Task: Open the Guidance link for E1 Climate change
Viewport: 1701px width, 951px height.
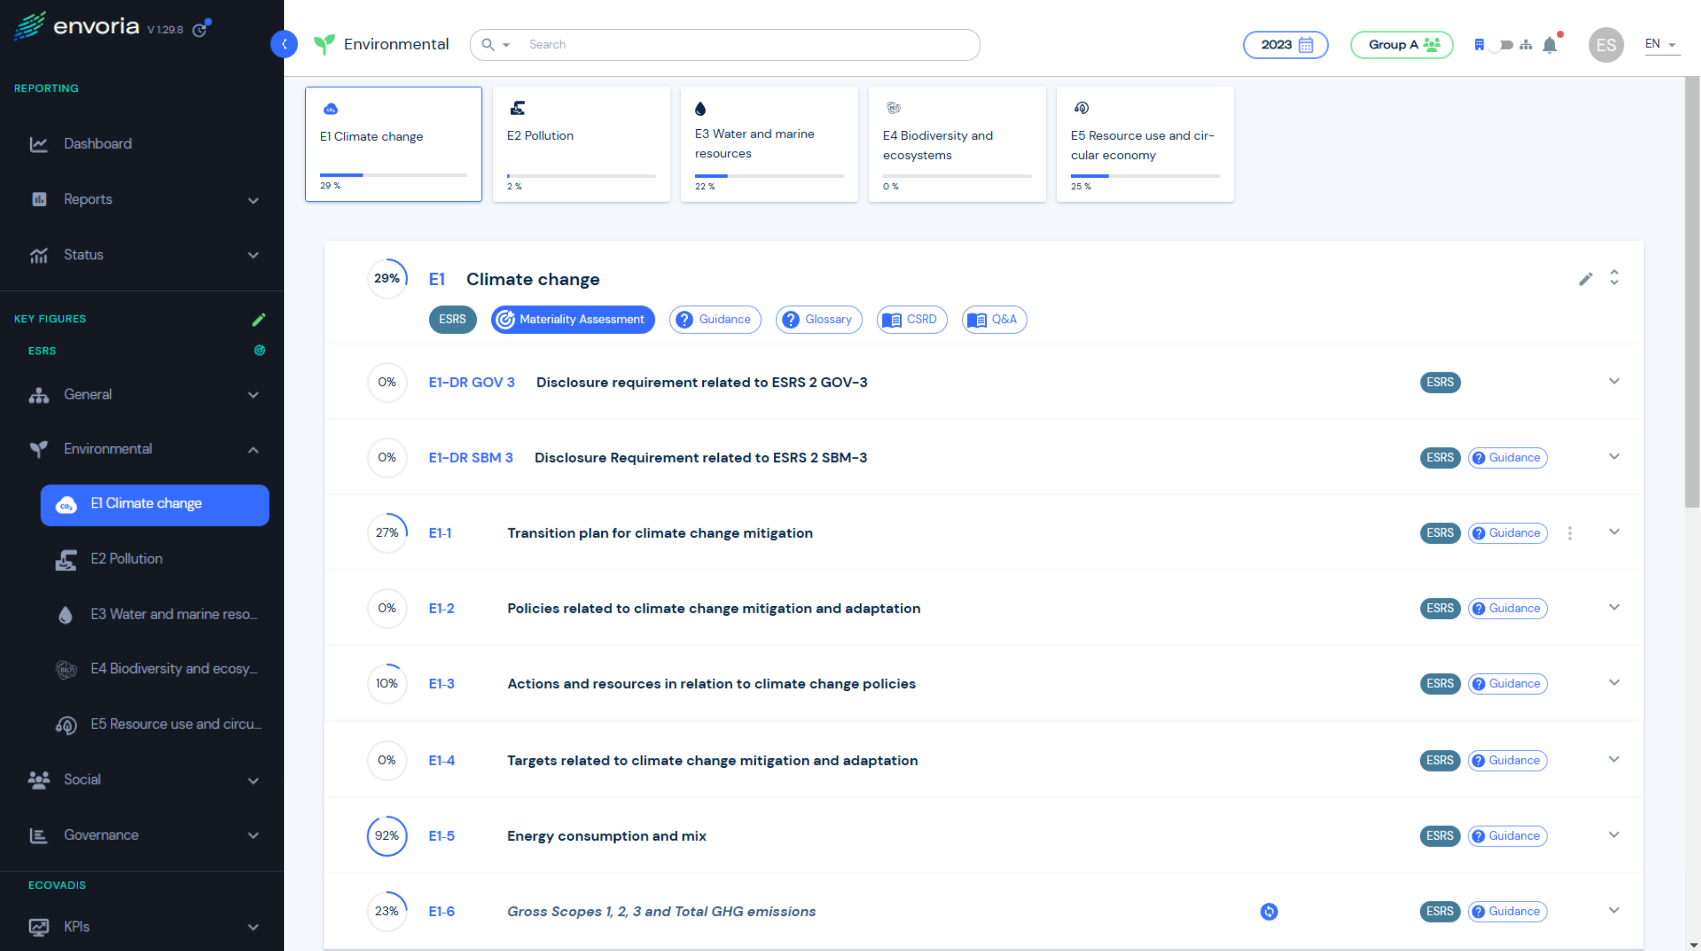Action: tap(714, 319)
